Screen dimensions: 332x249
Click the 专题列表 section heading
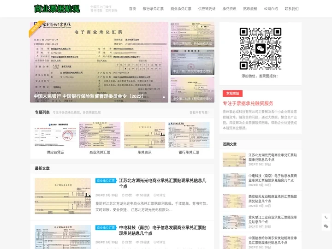point(42,112)
